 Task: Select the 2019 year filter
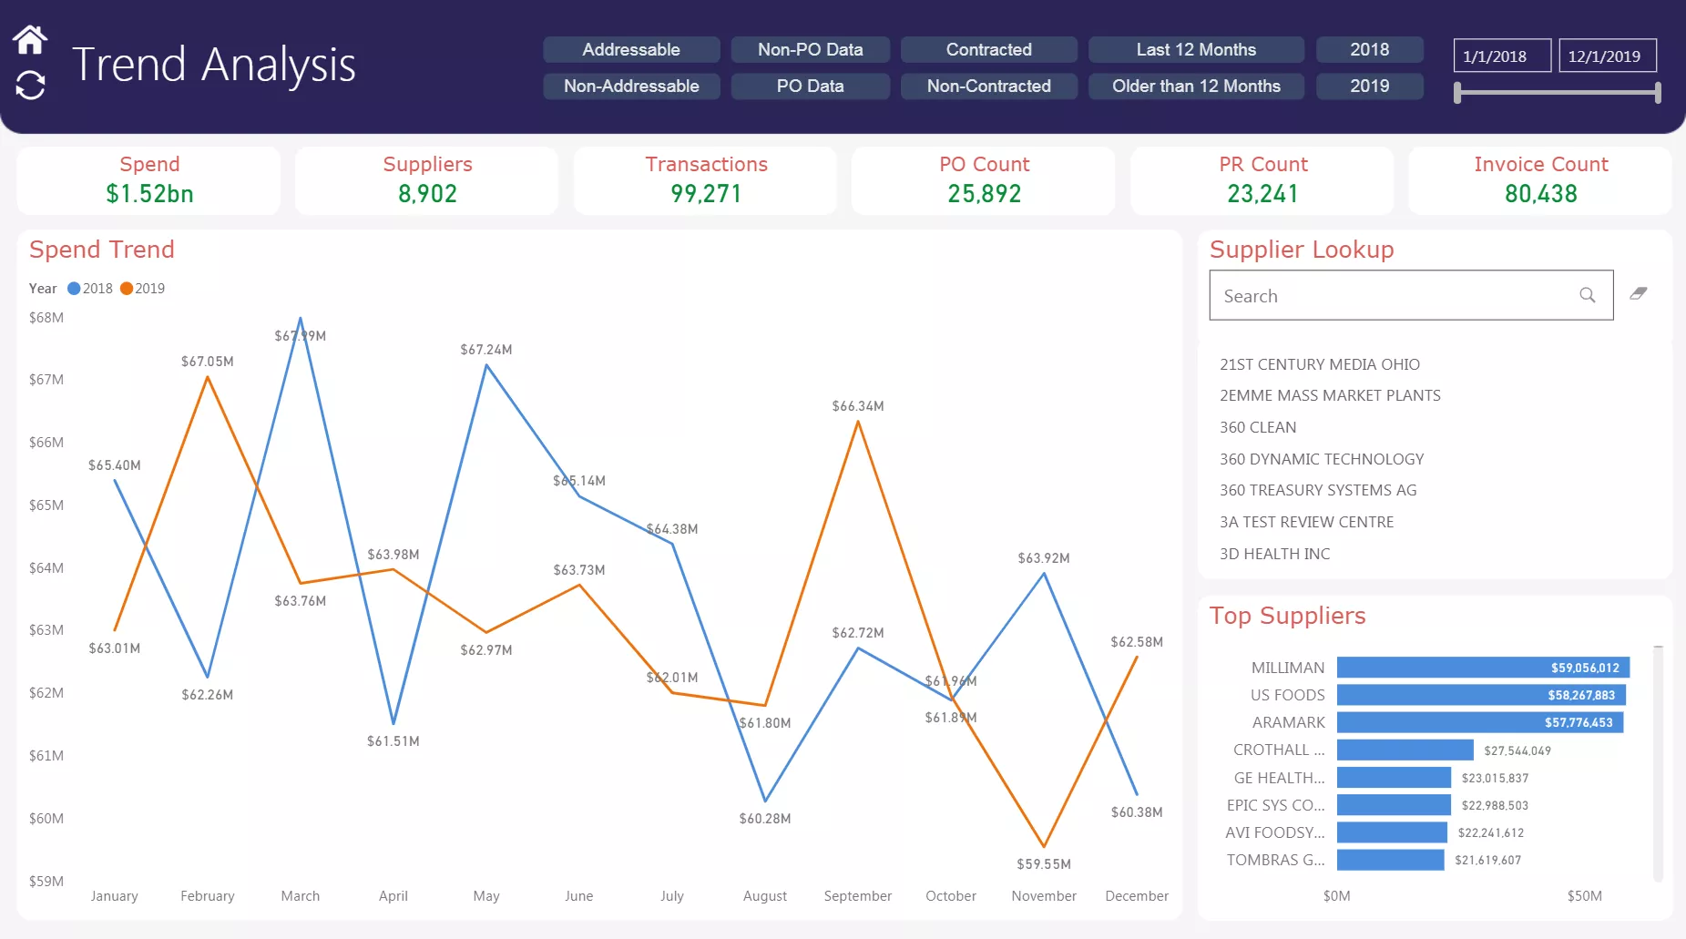[x=1369, y=86]
